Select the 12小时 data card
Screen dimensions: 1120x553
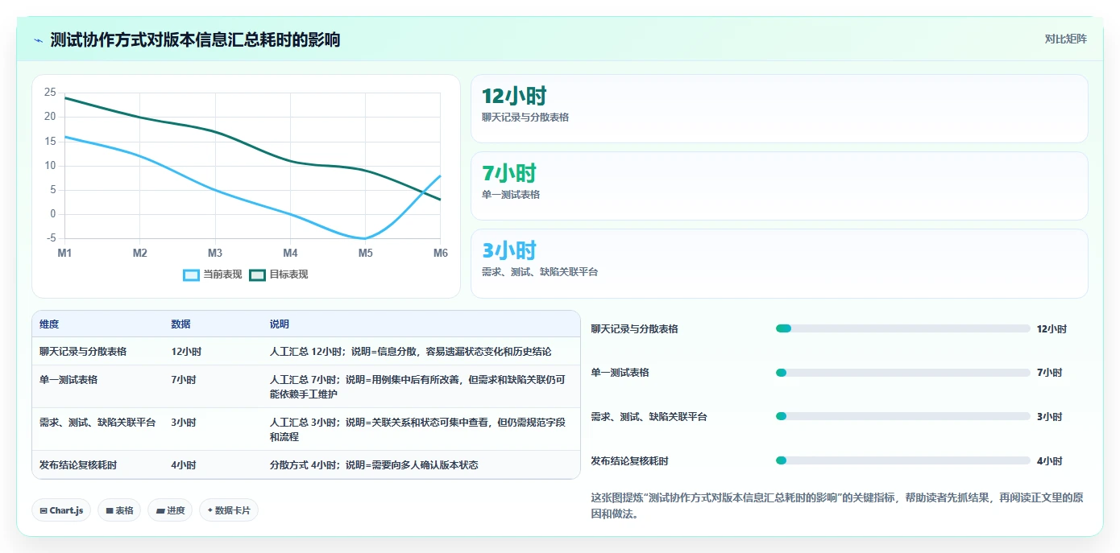pos(779,109)
